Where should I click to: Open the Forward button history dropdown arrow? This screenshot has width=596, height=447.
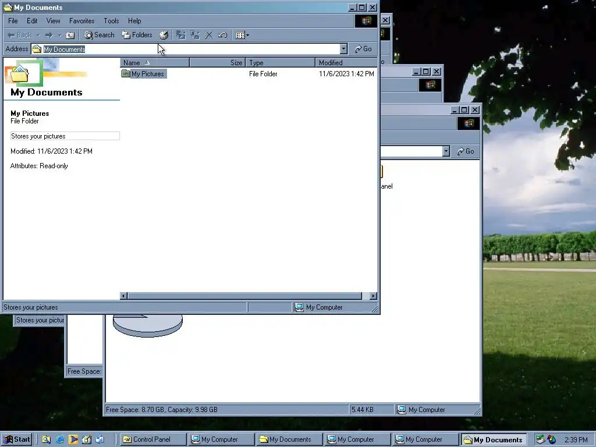point(60,35)
